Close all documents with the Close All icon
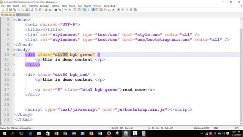This screenshot has height=137, width=243. coord(23,10)
